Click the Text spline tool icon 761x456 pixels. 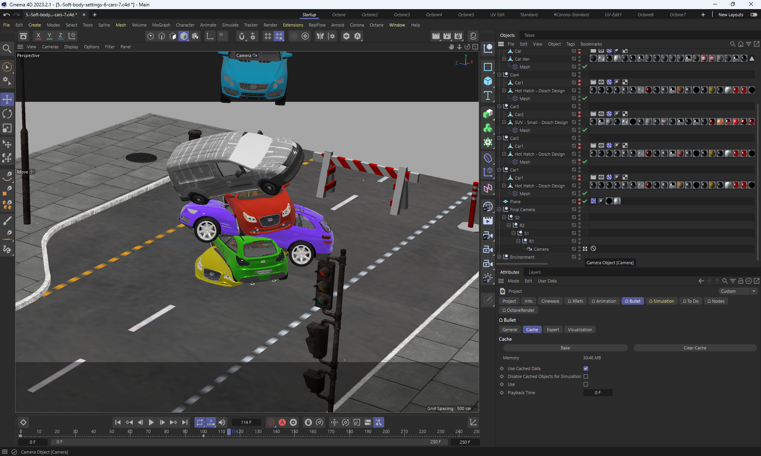click(x=488, y=95)
